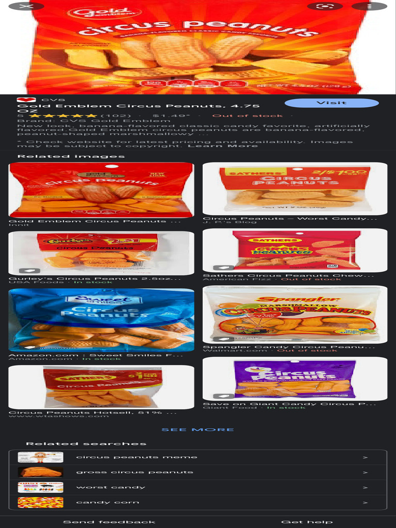Click the CVS heart logo icon

click(x=26, y=100)
